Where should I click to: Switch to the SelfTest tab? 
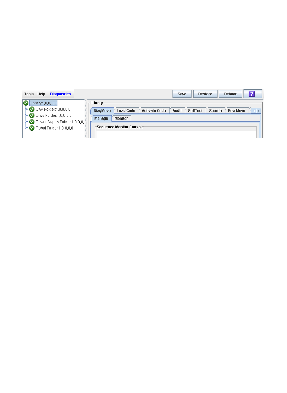pyautogui.click(x=195, y=111)
